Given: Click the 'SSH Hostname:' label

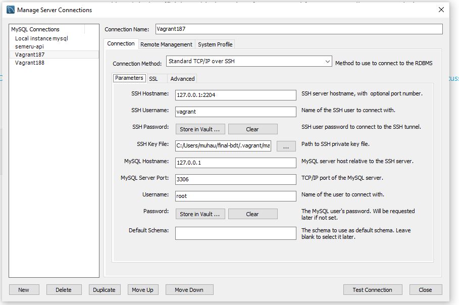Looking at the screenshot, I should pos(150,93).
